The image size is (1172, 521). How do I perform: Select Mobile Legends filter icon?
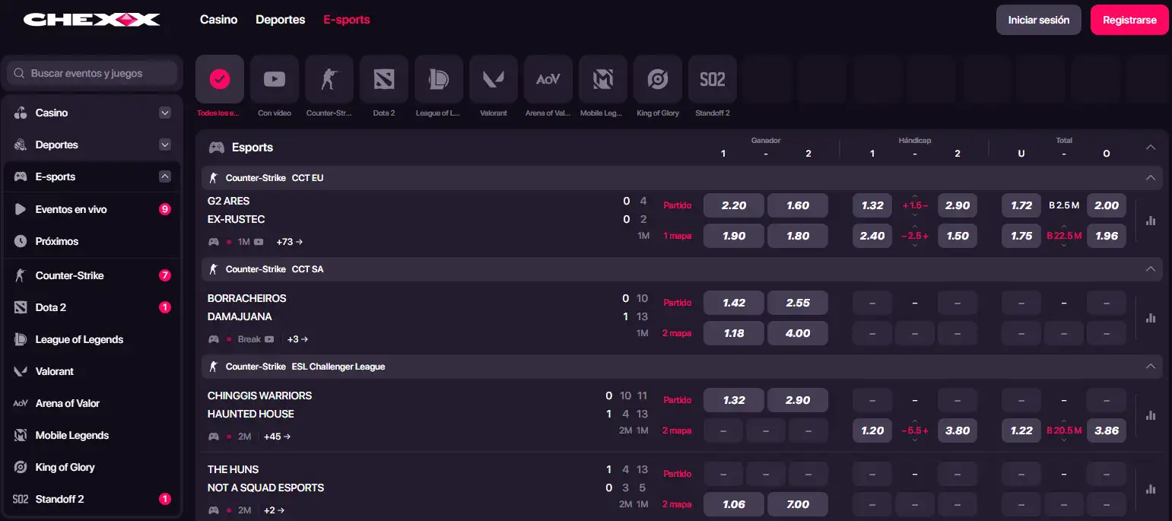(603, 79)
